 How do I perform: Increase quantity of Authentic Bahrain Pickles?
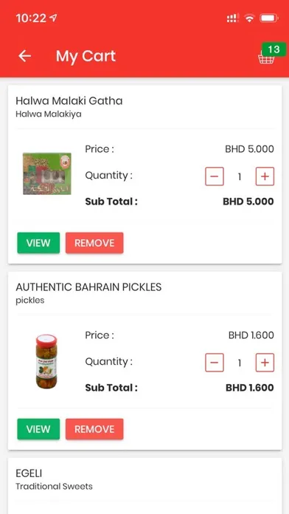[265, 363]
